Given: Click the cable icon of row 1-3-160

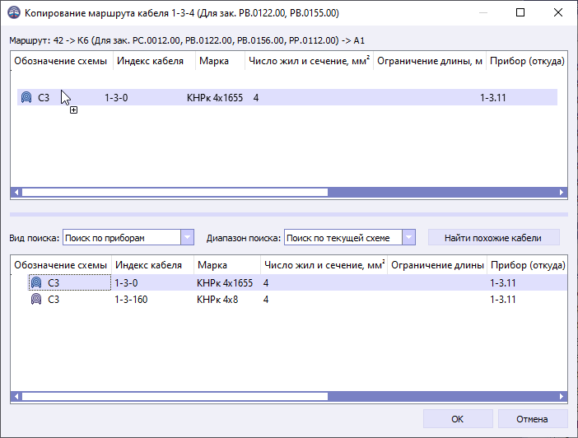Looking at the screenshot, I should 36,299.
